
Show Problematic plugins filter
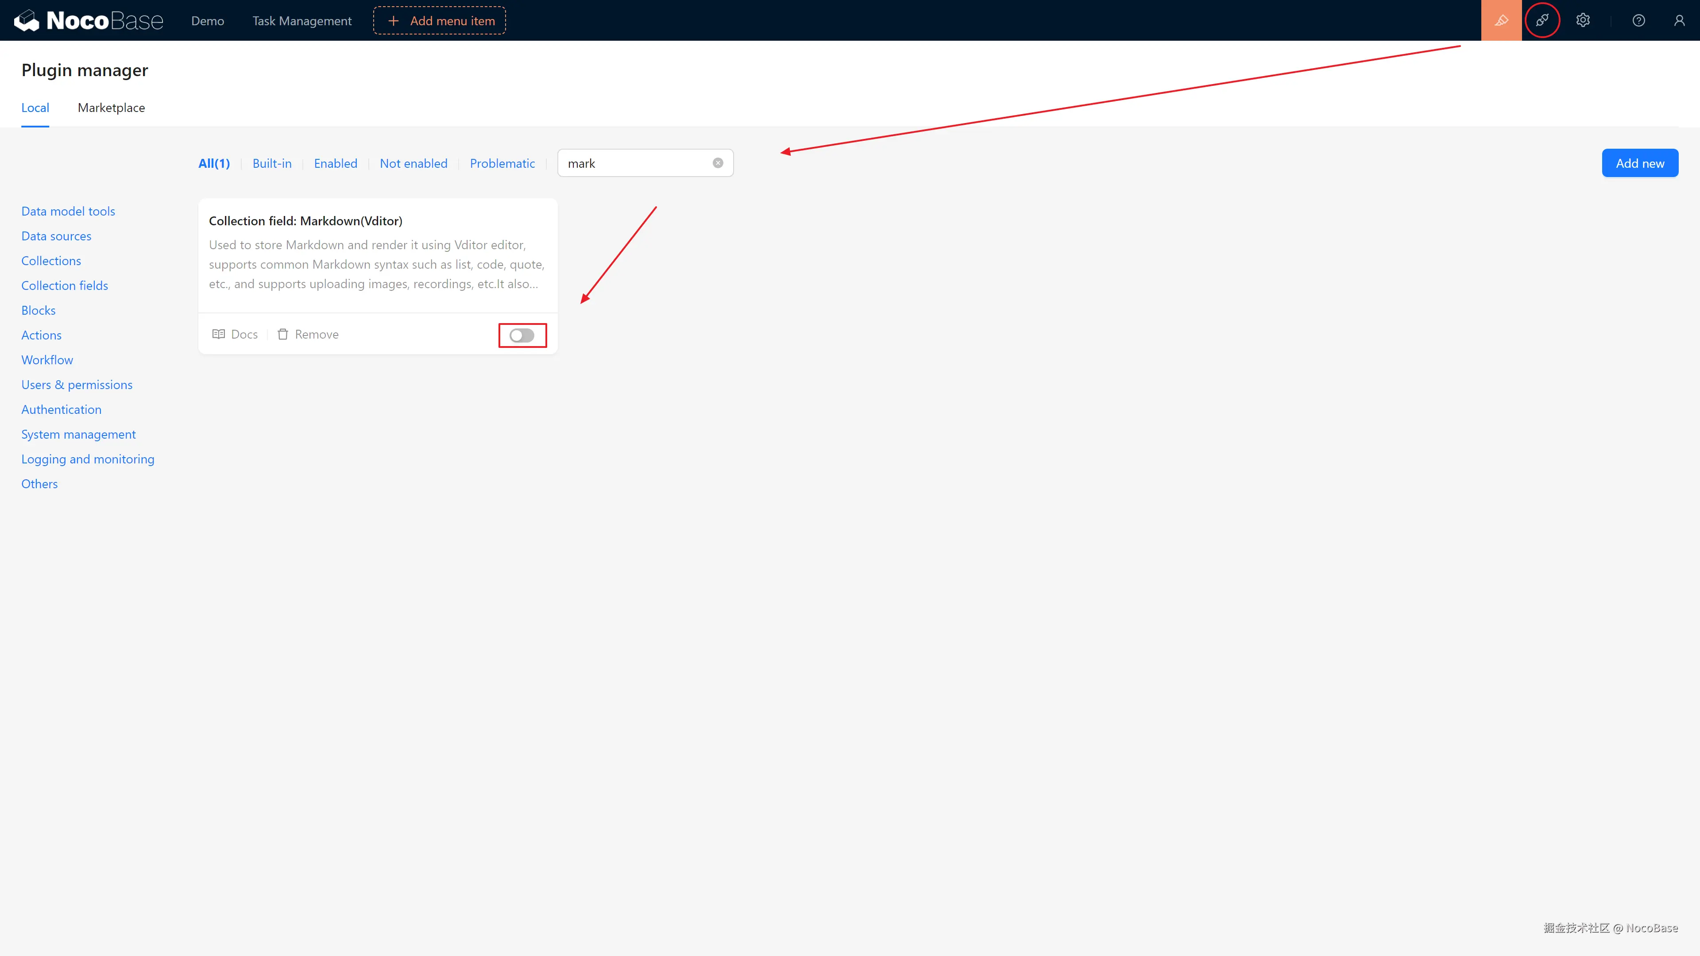point(502,164)
